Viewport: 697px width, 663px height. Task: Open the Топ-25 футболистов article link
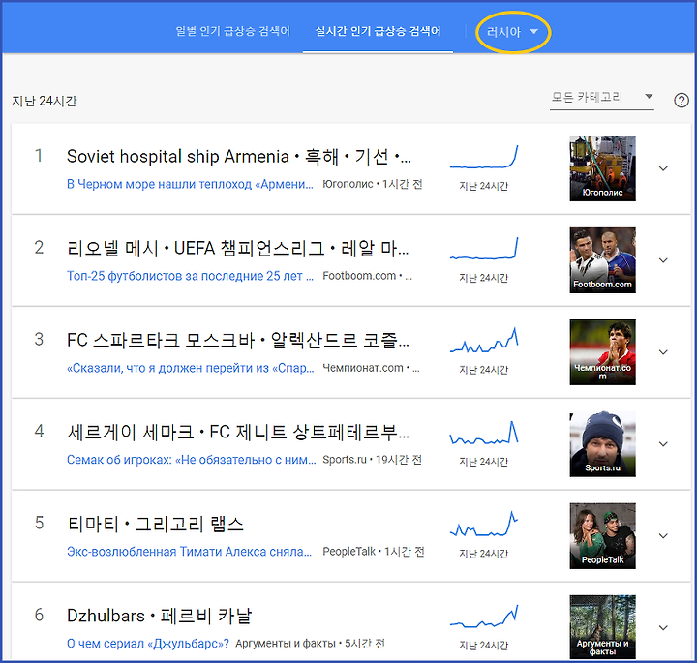[190, 276]
